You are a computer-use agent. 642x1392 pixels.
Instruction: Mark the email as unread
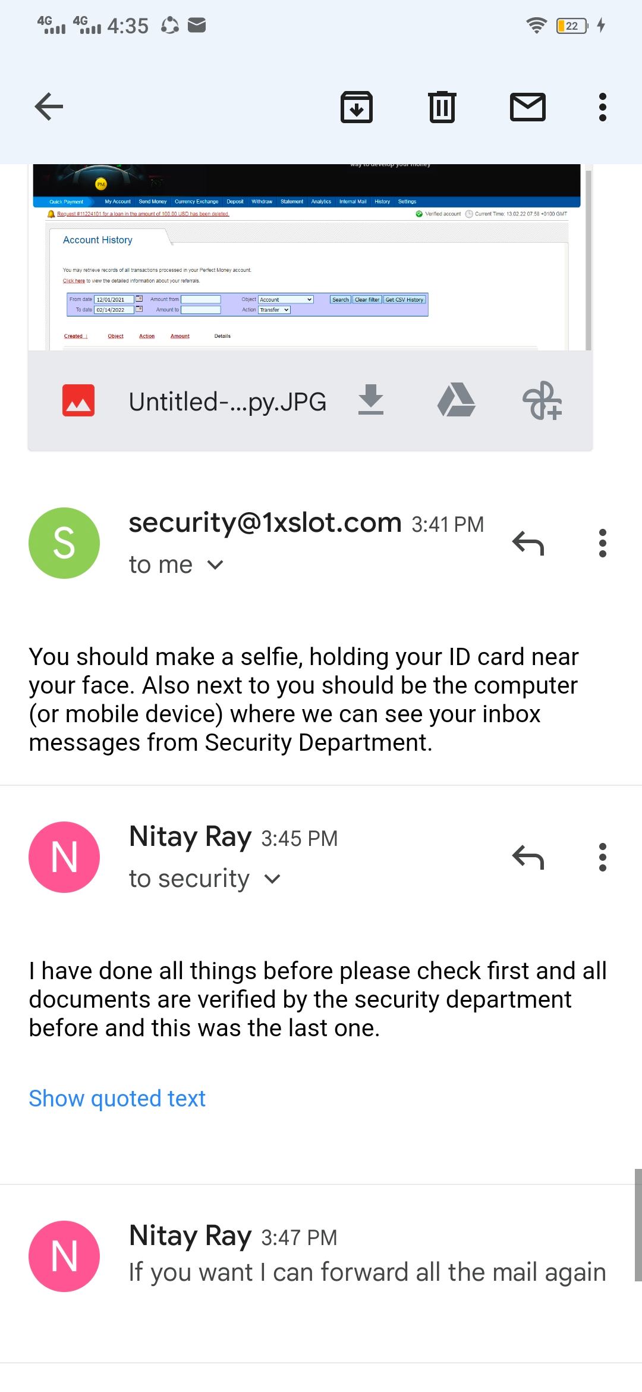click(528, 107)
